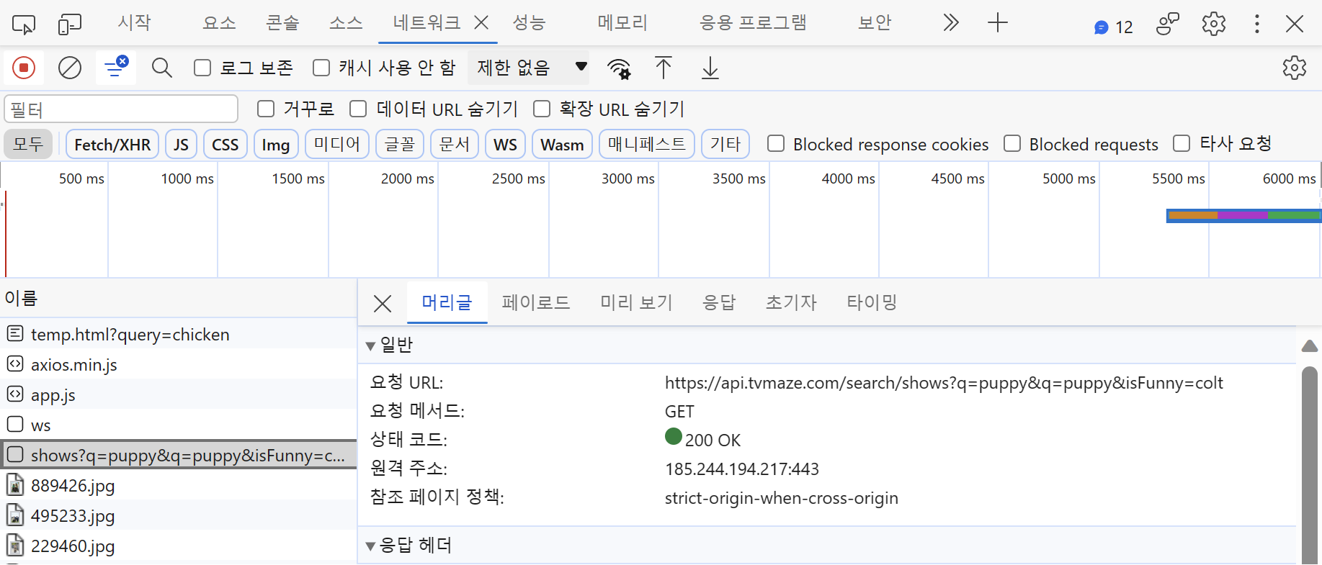Close the Network tab with its X
This screenshot has width=1322, height=565.
point(482,23)
